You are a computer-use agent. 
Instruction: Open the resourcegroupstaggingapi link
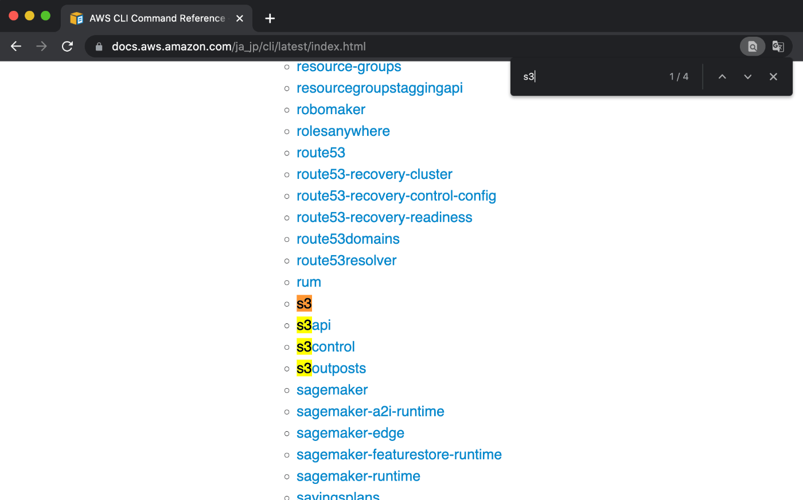tap(379, 88)
